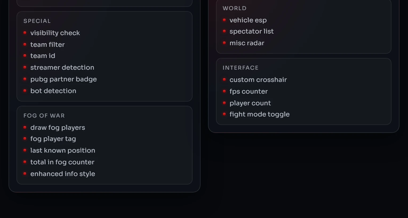
Task: Choose total in fog counter
Action: click(62, 162)
